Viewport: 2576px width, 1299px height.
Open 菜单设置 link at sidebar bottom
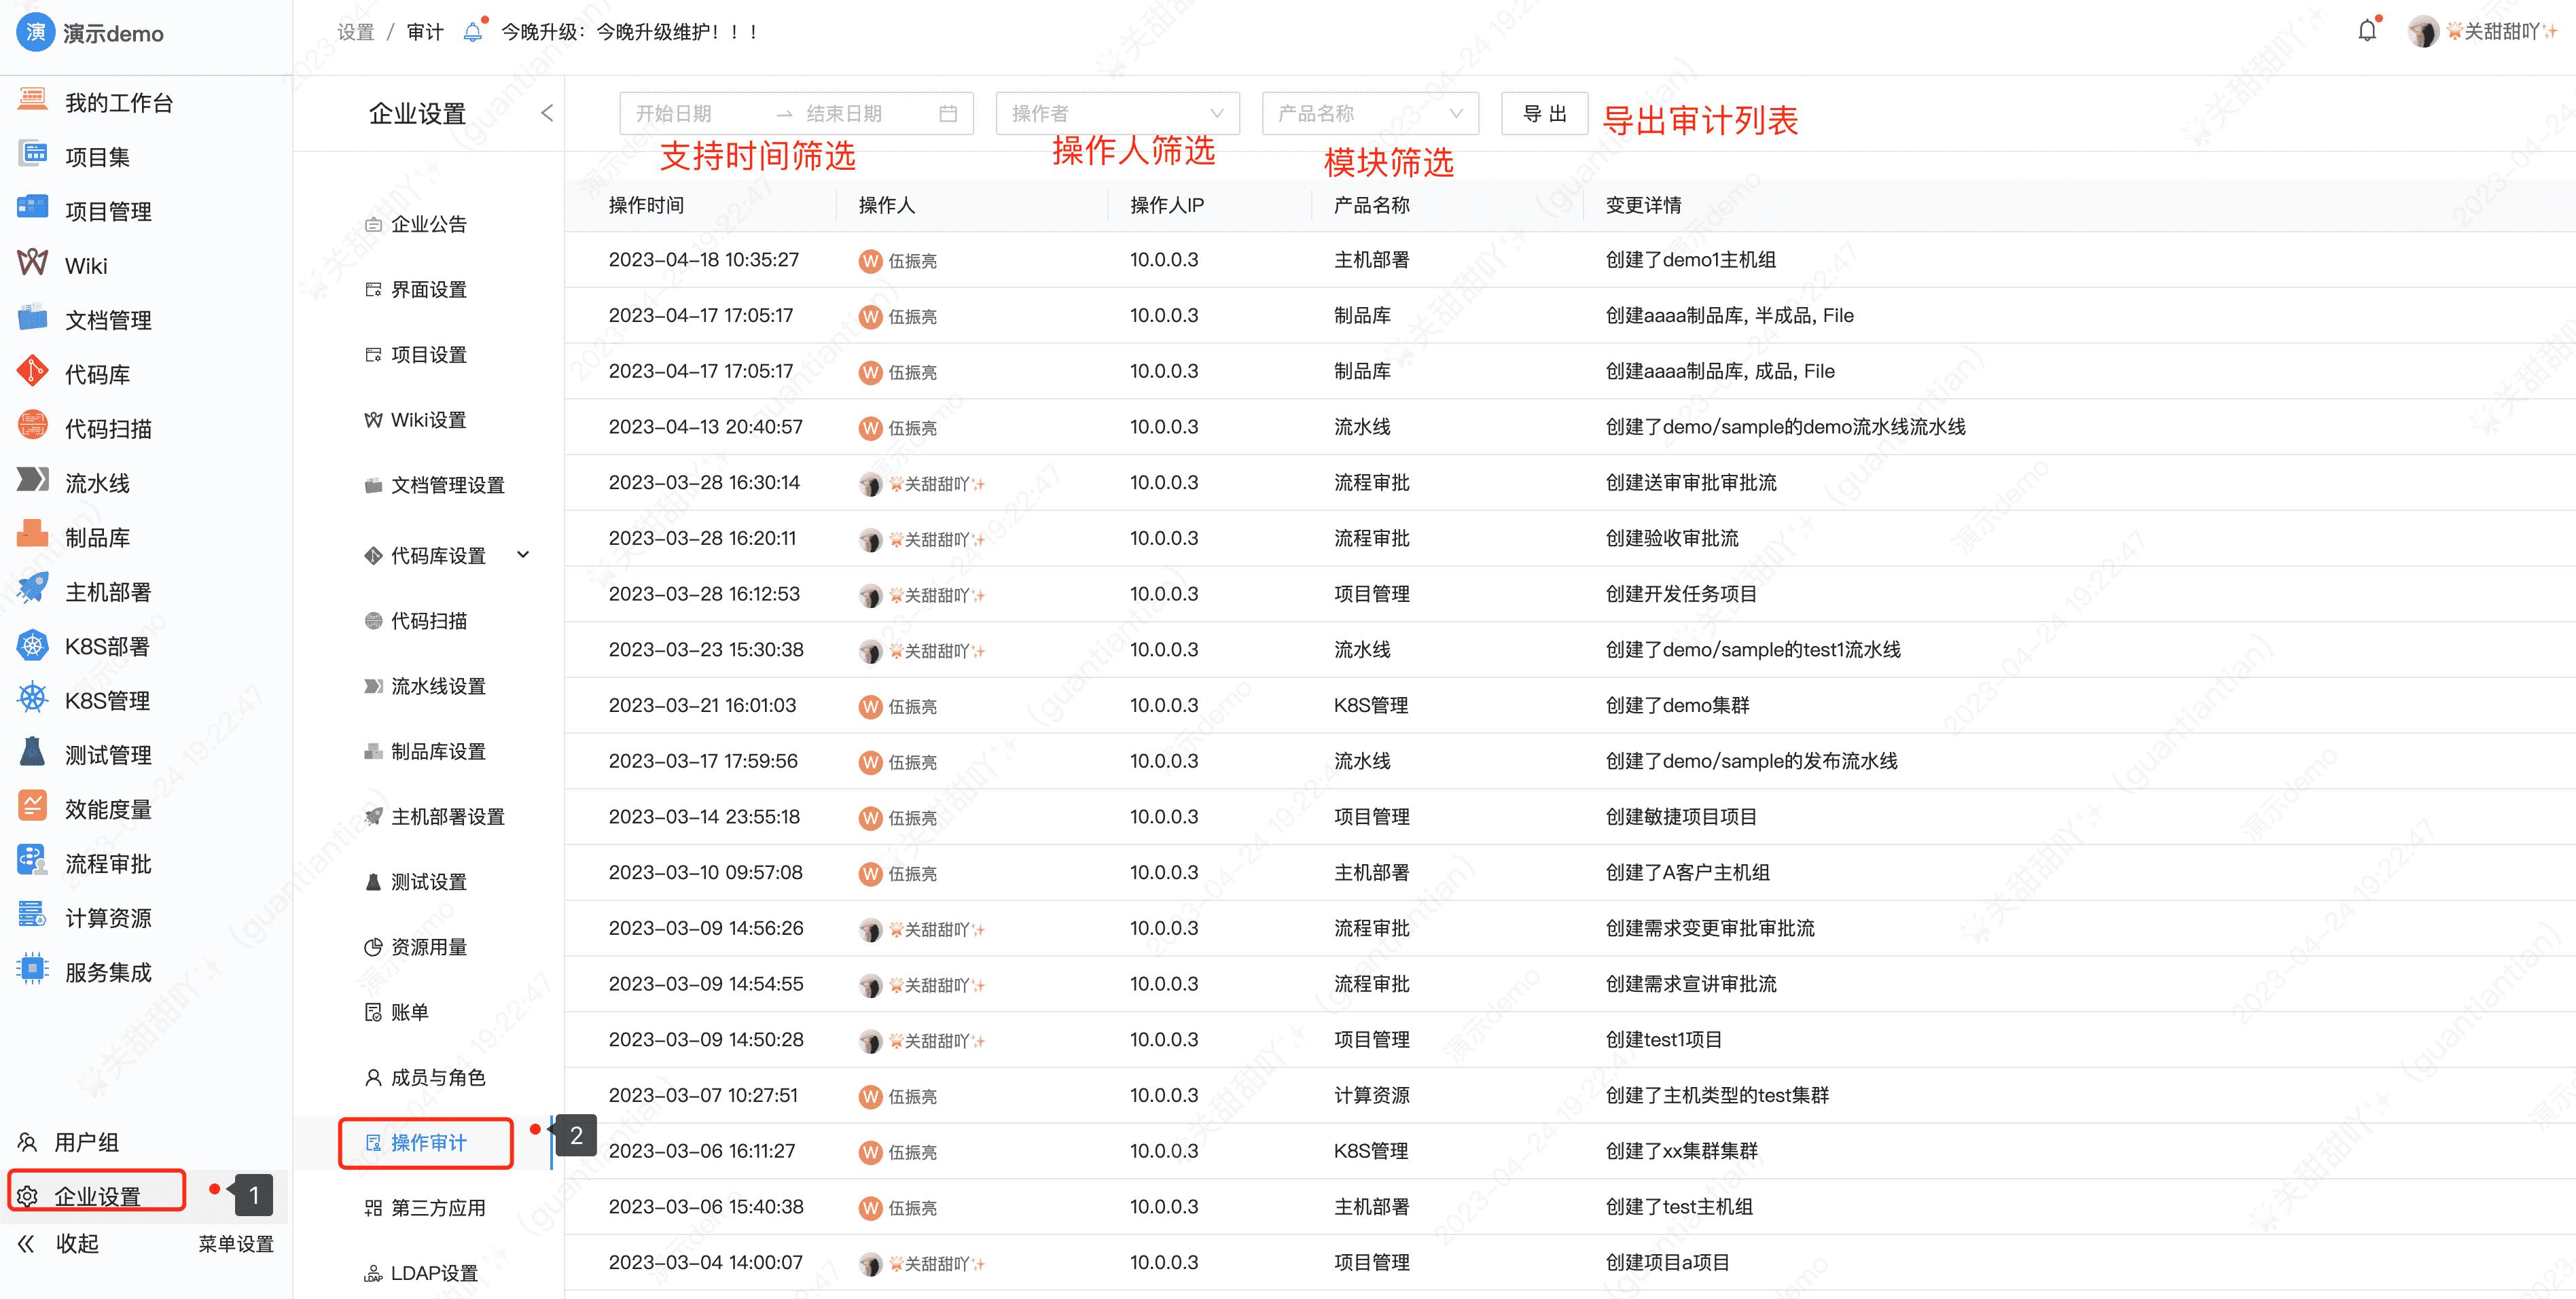(236, 1243)
